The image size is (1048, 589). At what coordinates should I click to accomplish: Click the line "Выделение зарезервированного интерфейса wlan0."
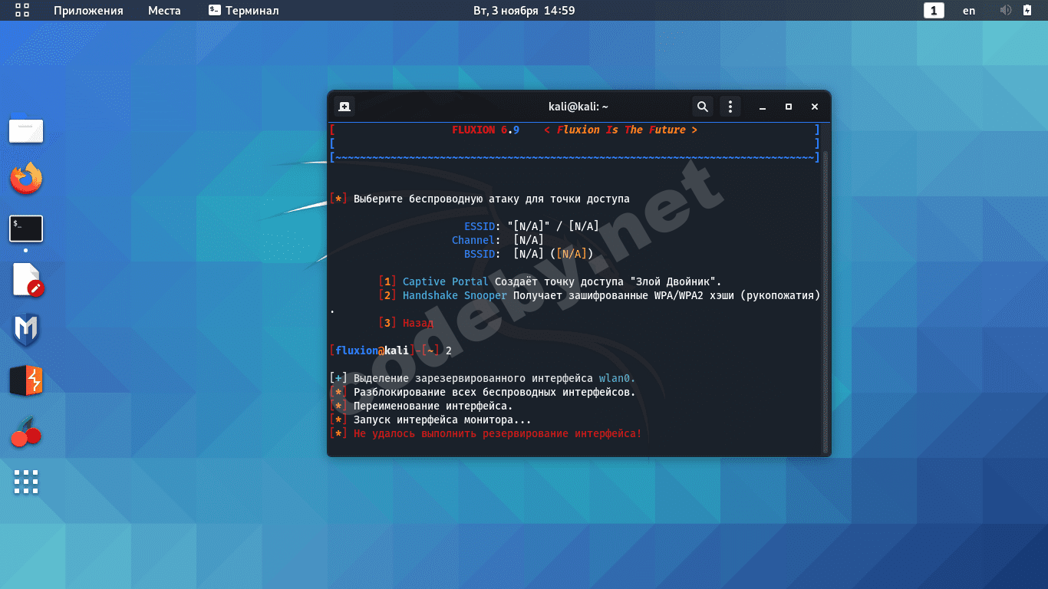pyautogui.click(x=495, y=378)
